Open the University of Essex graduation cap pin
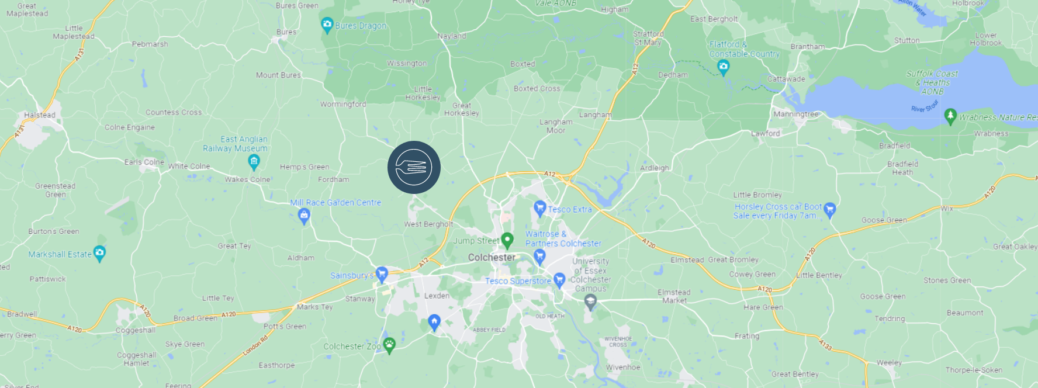The height and width of the screenshot is (388, 1038). click(x=590, y=302)
